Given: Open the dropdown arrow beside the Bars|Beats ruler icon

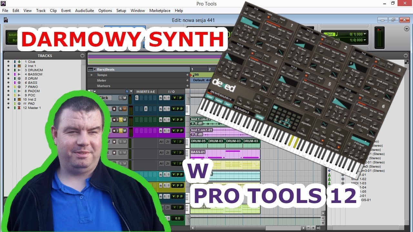Looking at the screenshot, I should (x=95, y=69).
